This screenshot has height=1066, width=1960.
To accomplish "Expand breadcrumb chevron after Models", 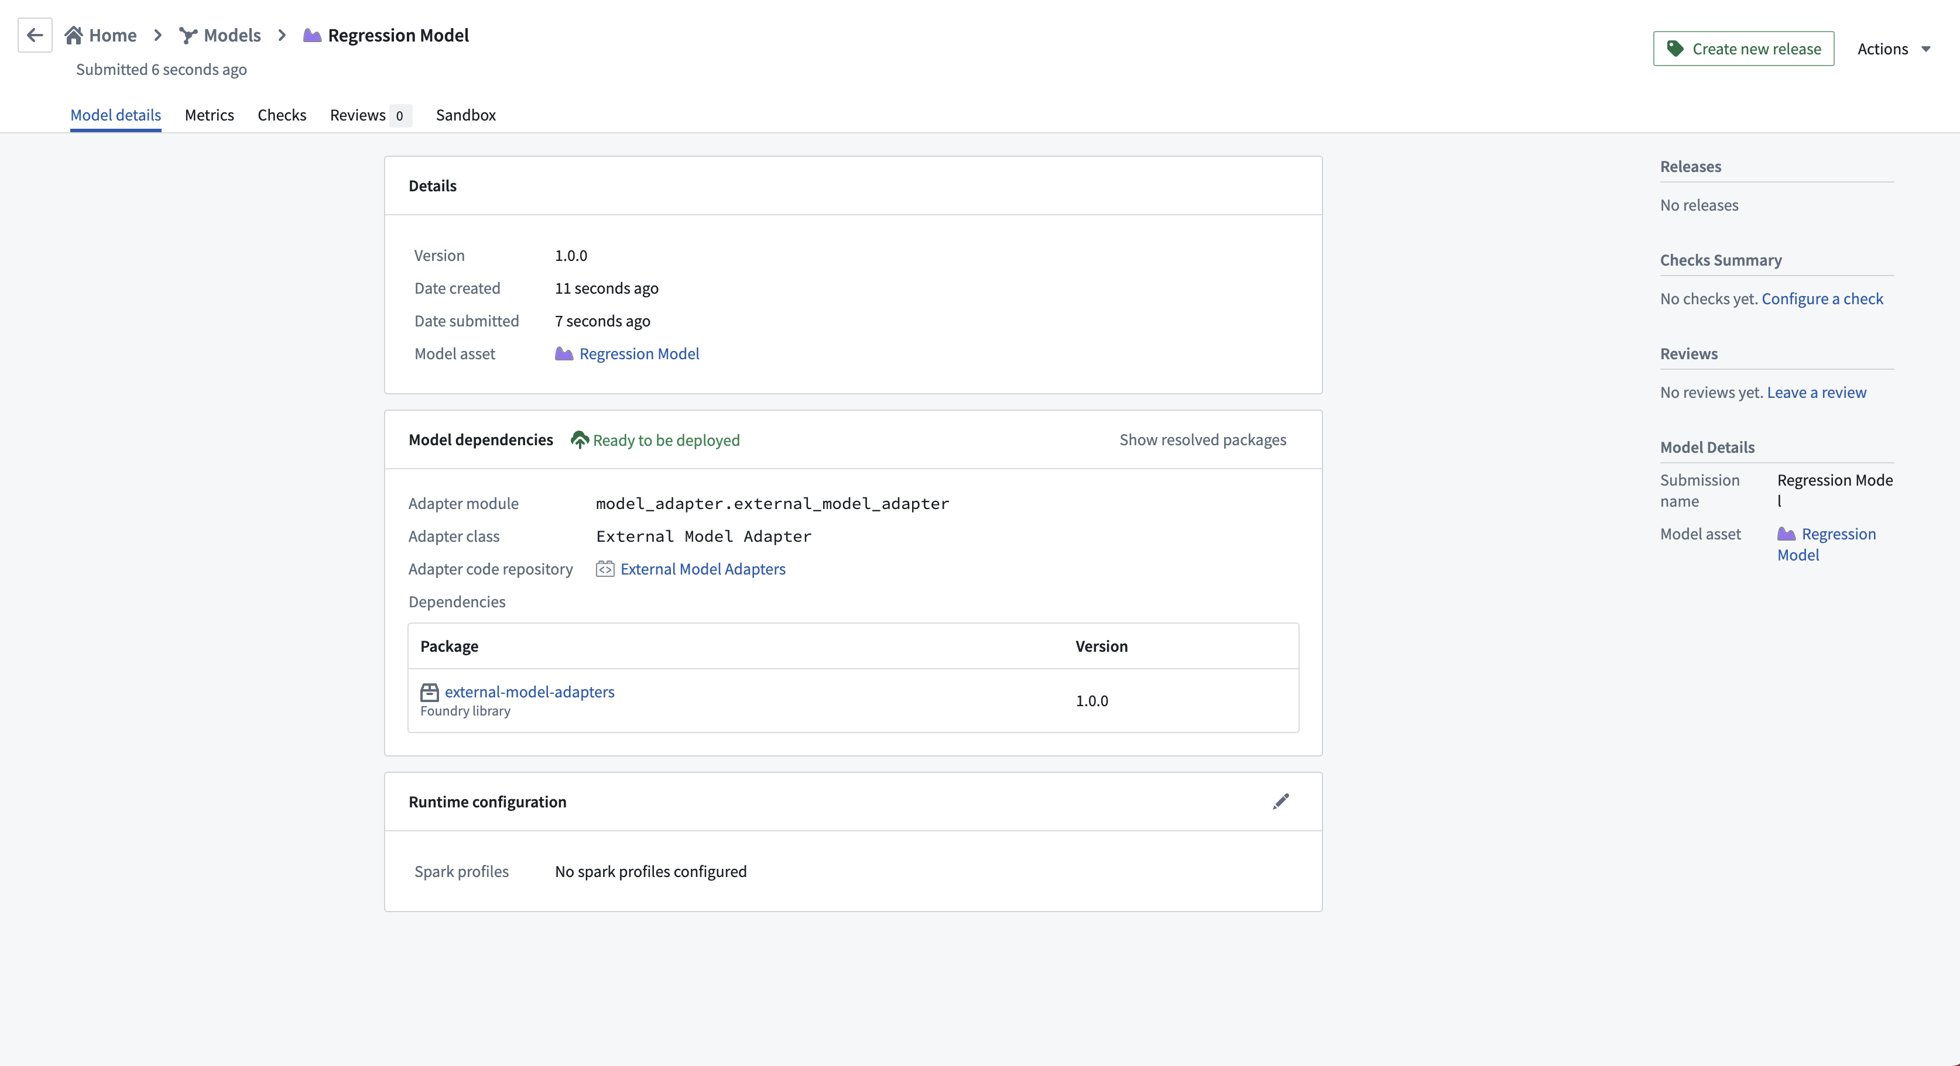I will [x=282, y=35].
